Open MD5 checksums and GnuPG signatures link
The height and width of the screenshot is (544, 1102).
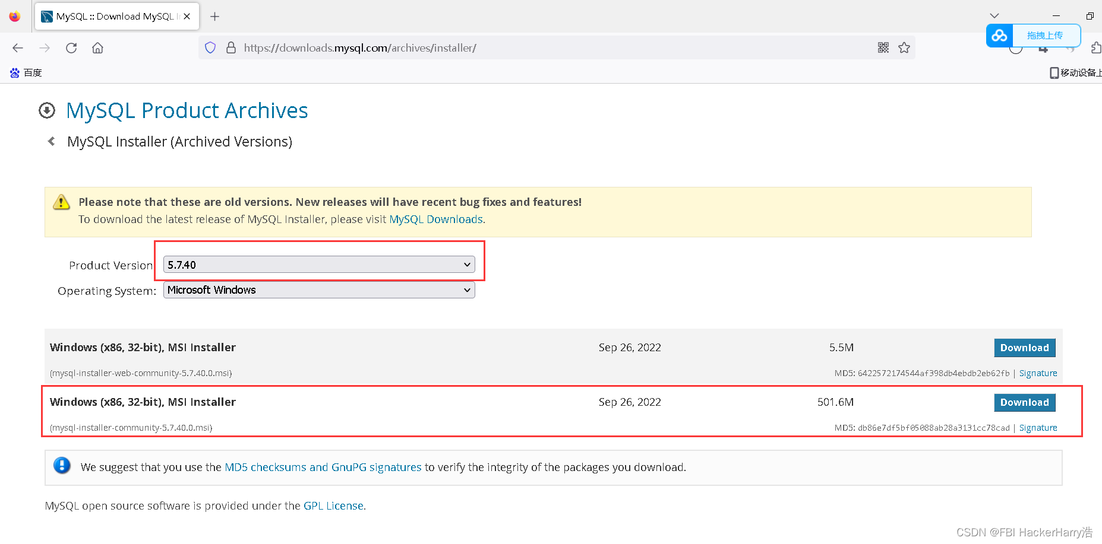(323, 467)
